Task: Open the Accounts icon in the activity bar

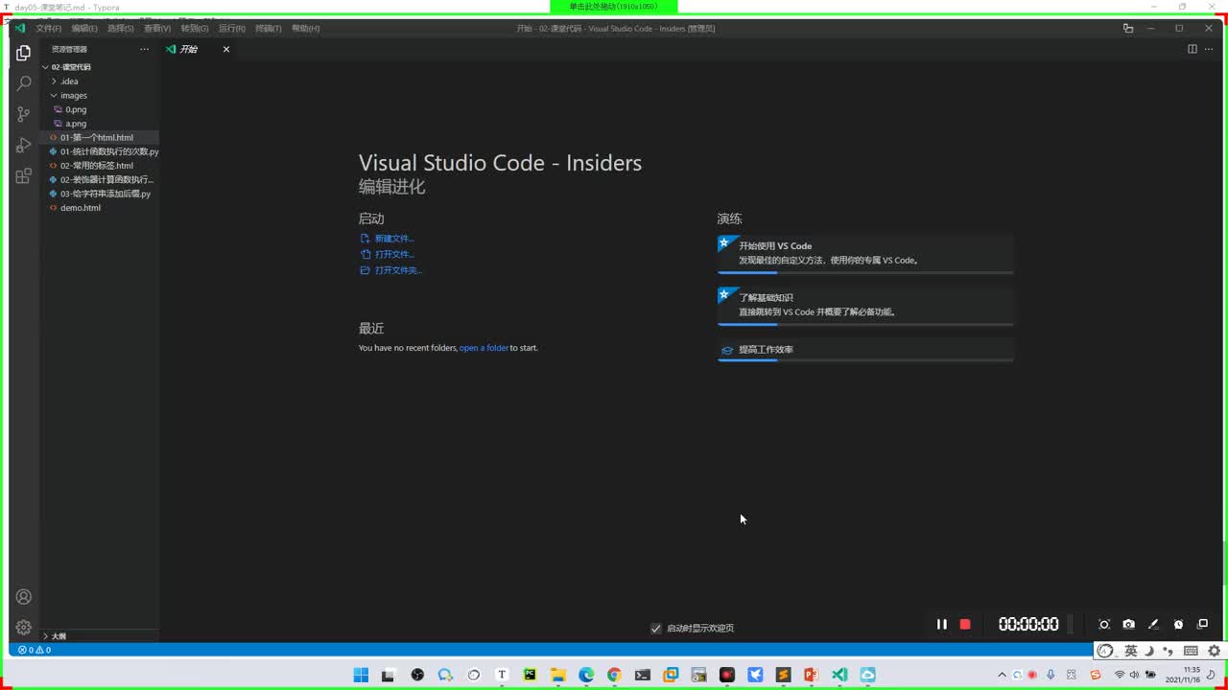Action: [23, 597]
